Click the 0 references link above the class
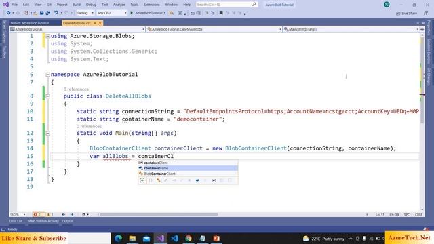The width and height of the screenshot is (434, 244). [x=76, y=89]
